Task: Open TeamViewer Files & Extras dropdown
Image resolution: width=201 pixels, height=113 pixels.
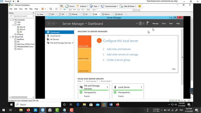Action: coord(128,6)
